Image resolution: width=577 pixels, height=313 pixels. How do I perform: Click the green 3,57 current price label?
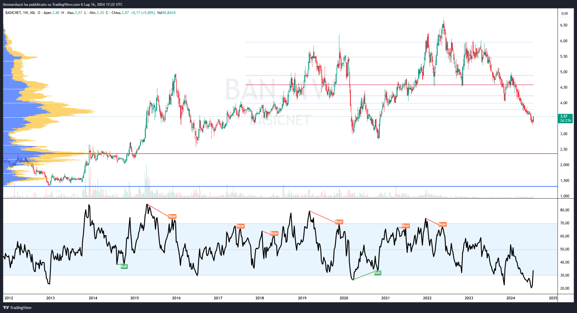point(565,118)
